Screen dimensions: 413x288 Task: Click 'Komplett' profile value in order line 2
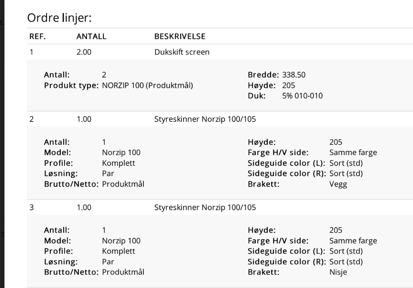[x=118, y=163]
